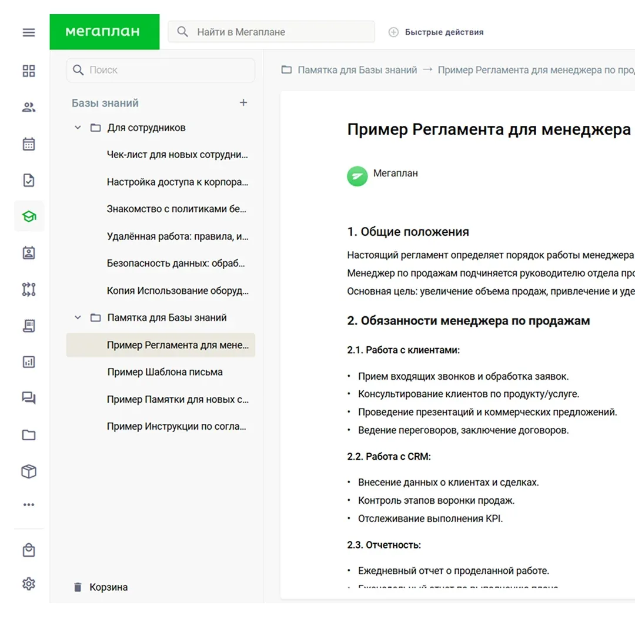Click the Найти в Мегаплане search field

(271, 32)
